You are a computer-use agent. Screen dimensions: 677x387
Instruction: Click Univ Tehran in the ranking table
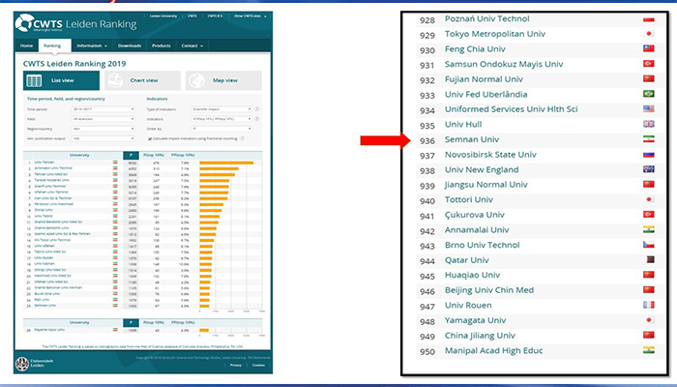point(44,163)
